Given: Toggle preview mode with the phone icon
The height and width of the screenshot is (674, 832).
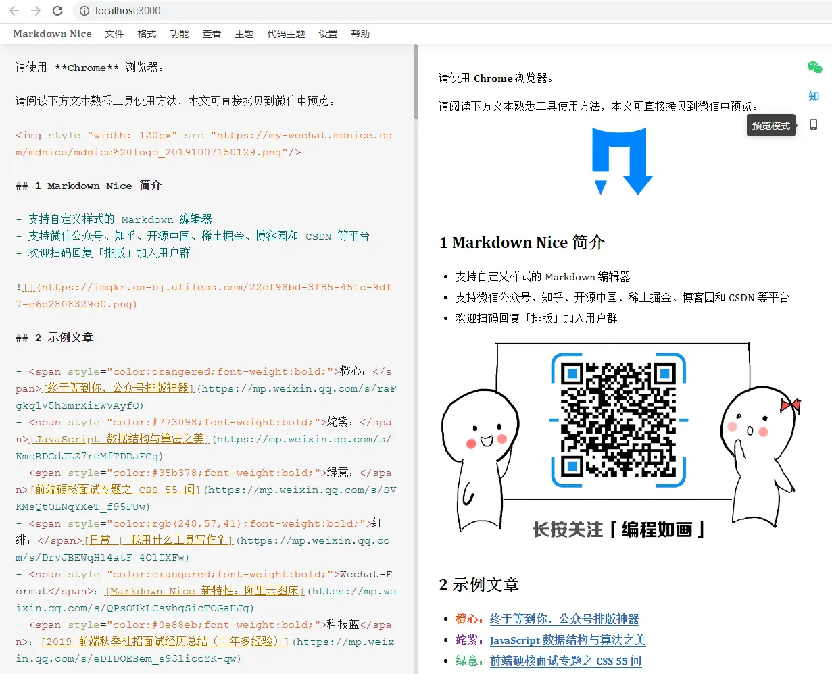Looking at the screenshot, I should coord(814,124).
